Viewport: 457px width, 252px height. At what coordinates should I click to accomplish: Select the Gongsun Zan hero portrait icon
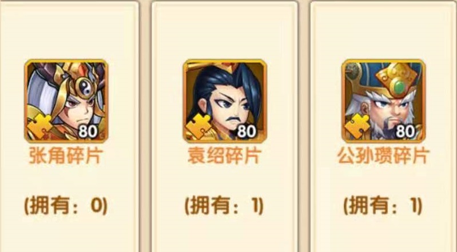pos(383,101)
